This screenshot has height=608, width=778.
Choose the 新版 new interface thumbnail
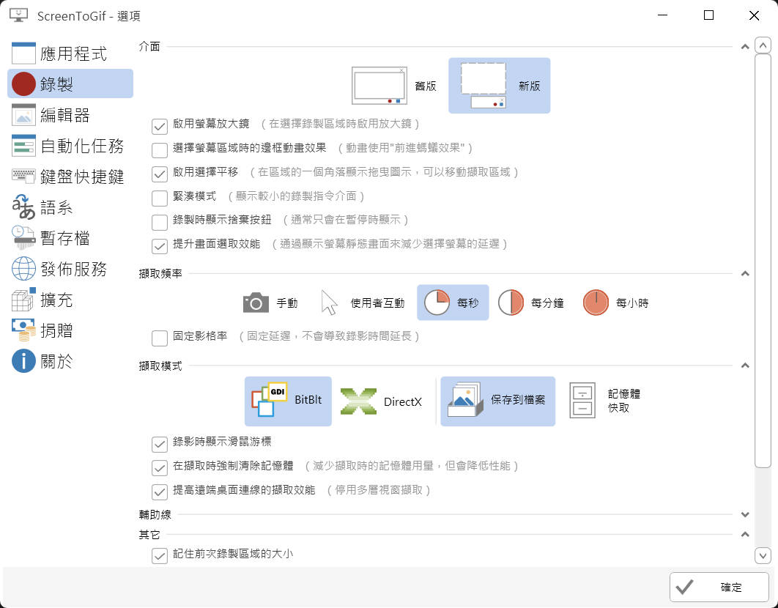(484, 86)
